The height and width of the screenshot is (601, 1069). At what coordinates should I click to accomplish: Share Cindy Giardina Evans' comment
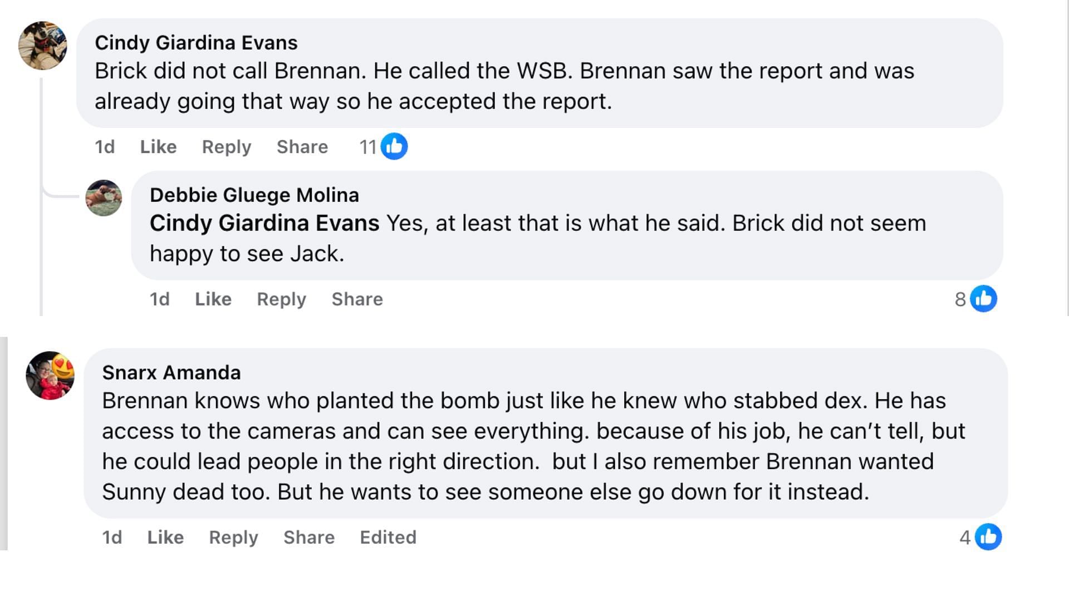[x=302, y=147]
